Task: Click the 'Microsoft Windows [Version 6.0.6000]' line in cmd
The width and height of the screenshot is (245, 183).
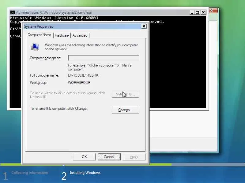Action: point(54,18)
